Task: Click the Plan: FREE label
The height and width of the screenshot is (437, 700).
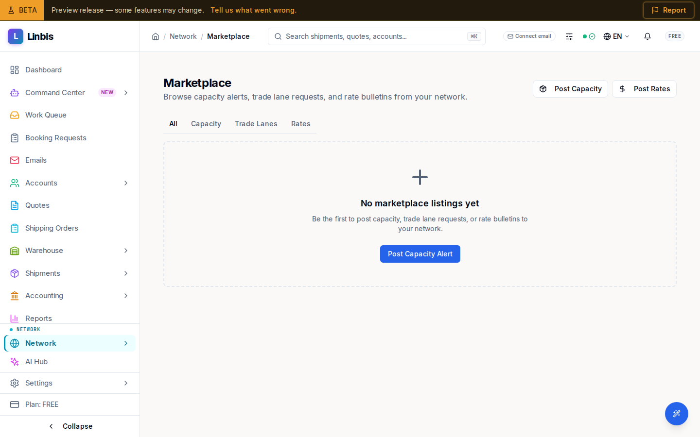Action: (x=42, y=404)
